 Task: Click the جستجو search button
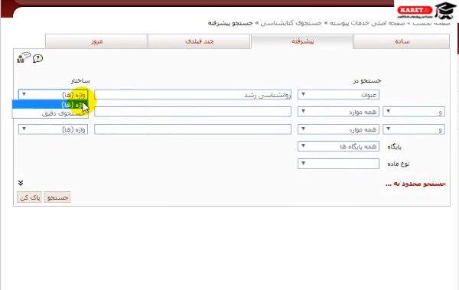tap(57, 197)
